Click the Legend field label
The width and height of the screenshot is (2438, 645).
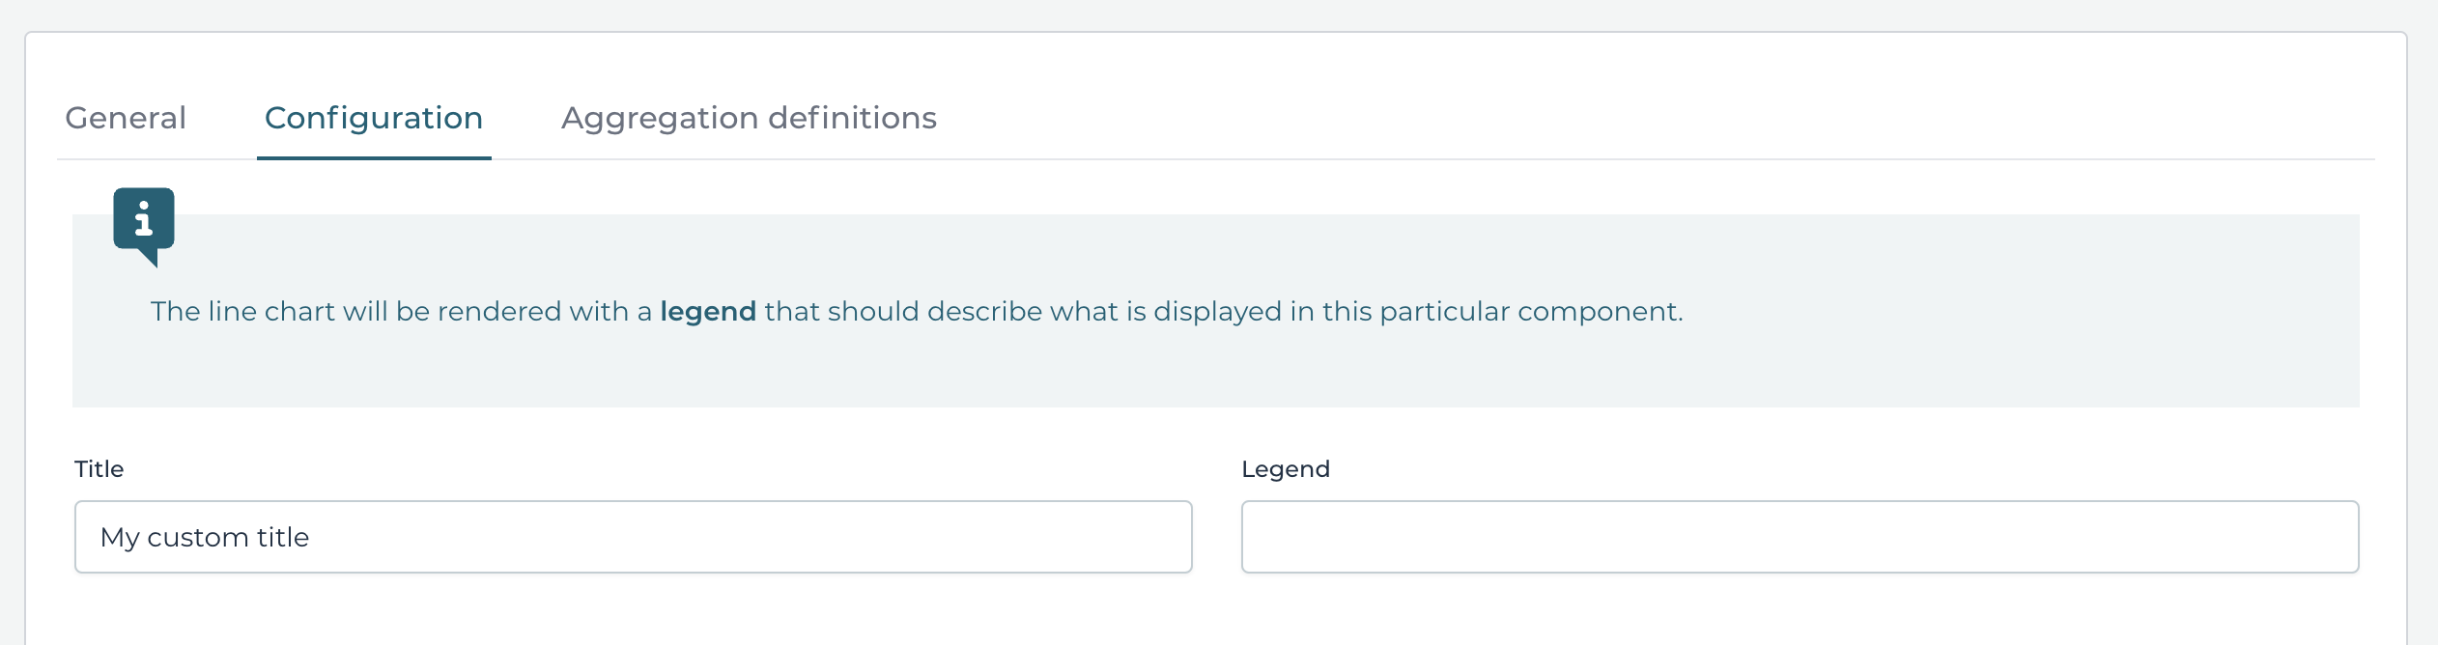(x=1285, y=469)
